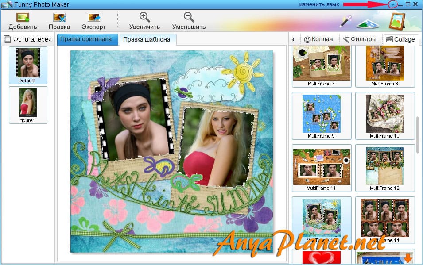Choose the MultiFrame 14 template
This screenshot has width=423, height=265.
385,220
